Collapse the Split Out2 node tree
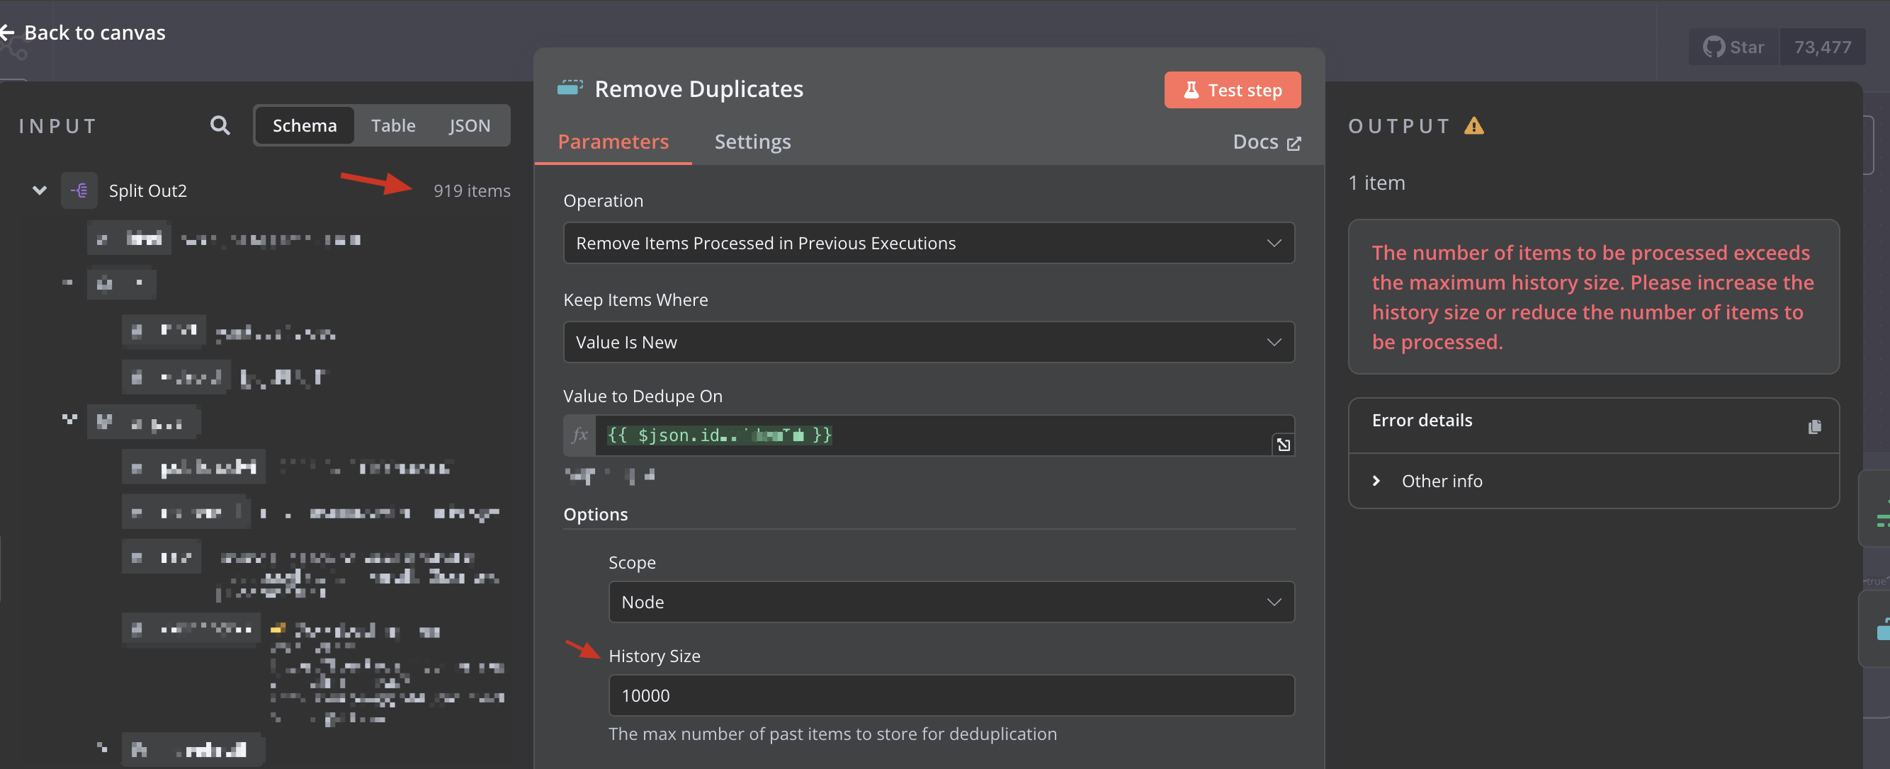Image resolution: width=1890 pixels, height=769 pixels. coord(40,190)
